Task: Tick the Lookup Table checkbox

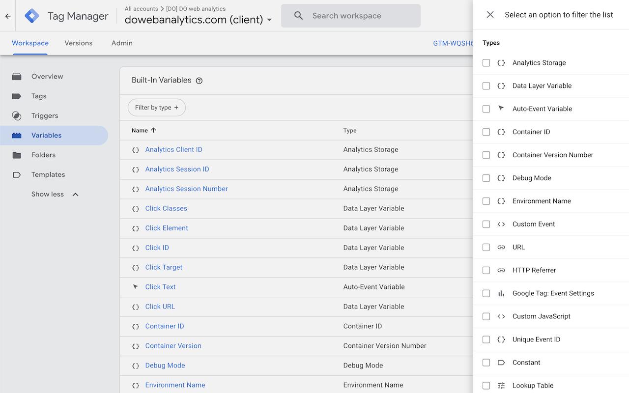Action: coord(486,386)
